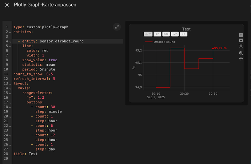This screenshot has width=251, height=164.
Task: Select the 30m range button
Action: (x=148, y=34)
